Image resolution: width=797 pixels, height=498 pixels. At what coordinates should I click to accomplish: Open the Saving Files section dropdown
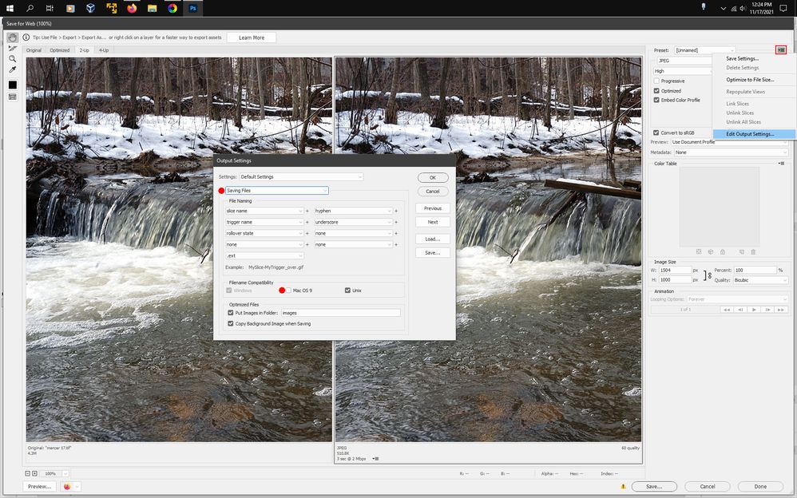tap(276, 190)
